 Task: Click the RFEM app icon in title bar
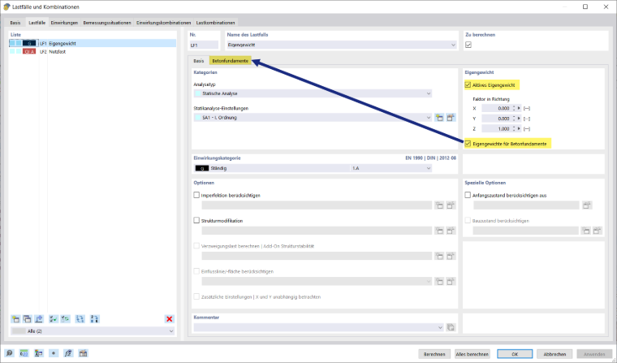pyautogui.click(x=6, y=6)
